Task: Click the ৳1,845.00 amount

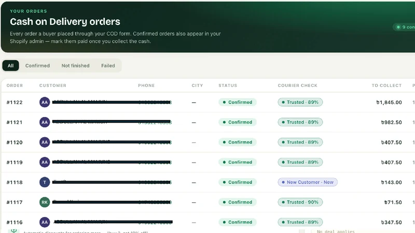Action: [x=389, y=102]
